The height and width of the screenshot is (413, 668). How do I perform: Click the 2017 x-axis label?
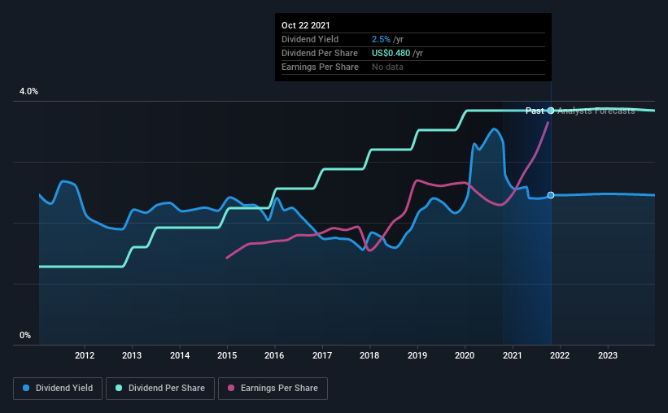point(322,355)
